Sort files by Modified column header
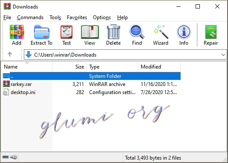The width and height of the screenshot is (228, 163). click(x=159, y=67)
